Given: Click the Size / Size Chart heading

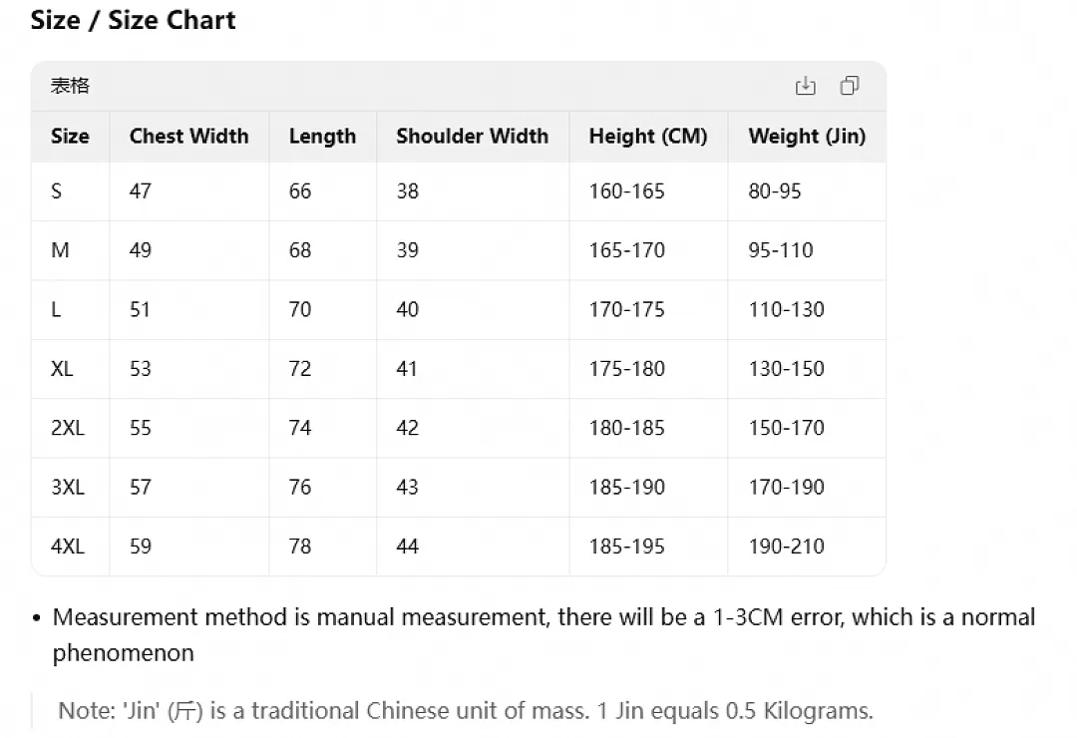Looking at the screenshot, I should (x=133, y=20).
